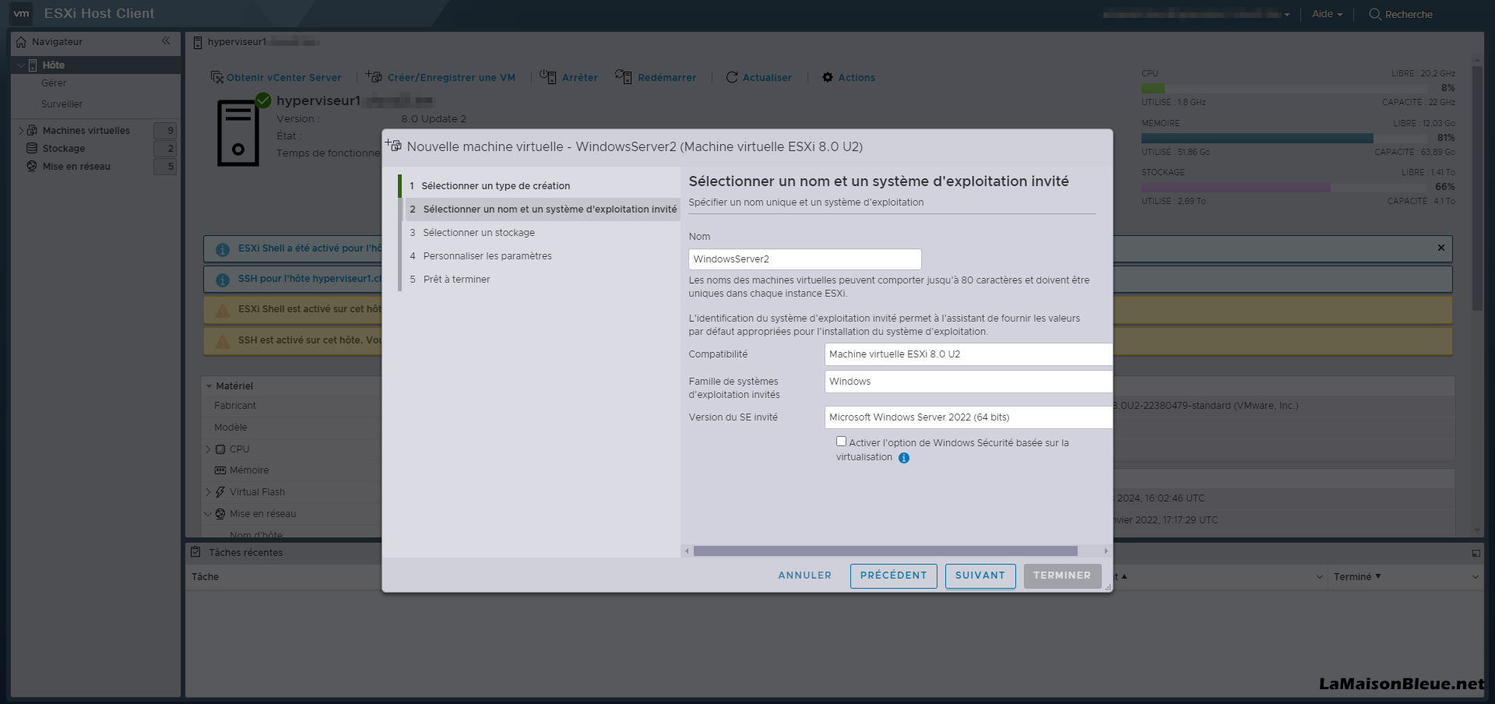
Task: Click the dialog horizontal scrollbar
Action: tap(885, 551)
